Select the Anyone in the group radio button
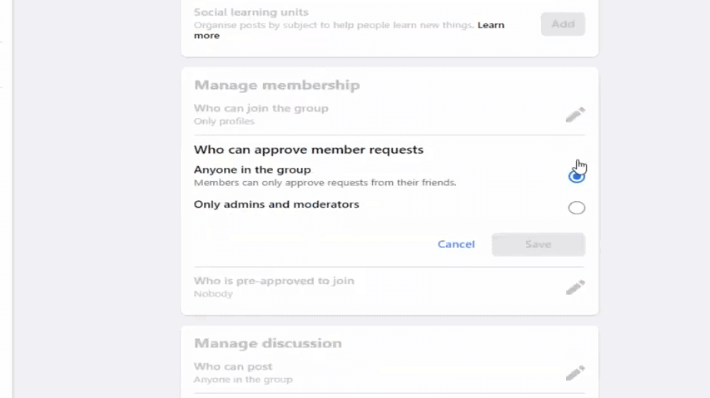710x398 pixels. click(x=576, y=175)
